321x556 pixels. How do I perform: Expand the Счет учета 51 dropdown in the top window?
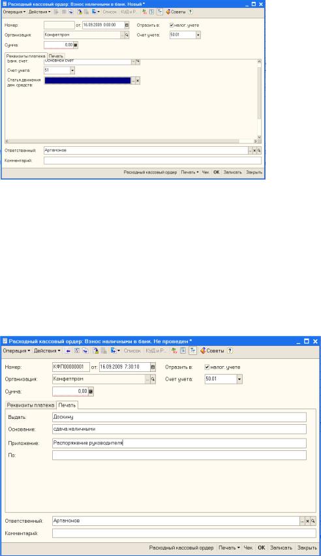tap(72, 70)
